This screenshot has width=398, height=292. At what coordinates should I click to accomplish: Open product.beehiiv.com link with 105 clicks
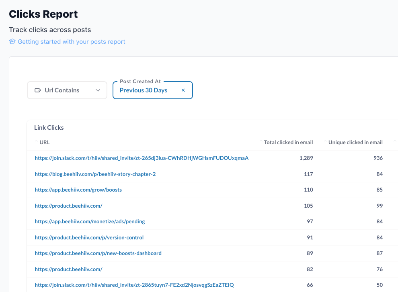(68, 206)
